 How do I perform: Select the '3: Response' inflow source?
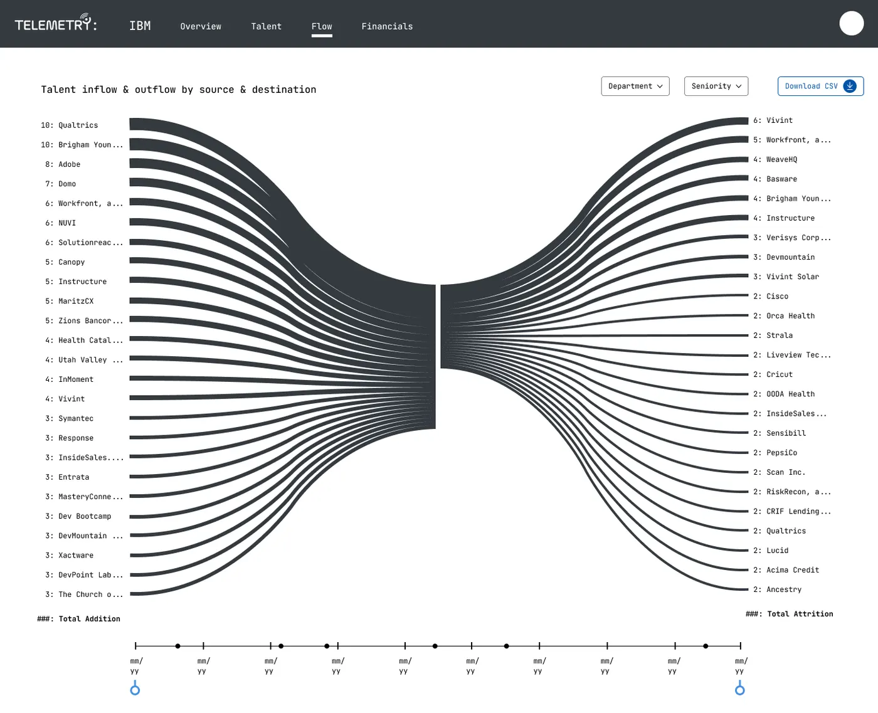coord(69,438)
